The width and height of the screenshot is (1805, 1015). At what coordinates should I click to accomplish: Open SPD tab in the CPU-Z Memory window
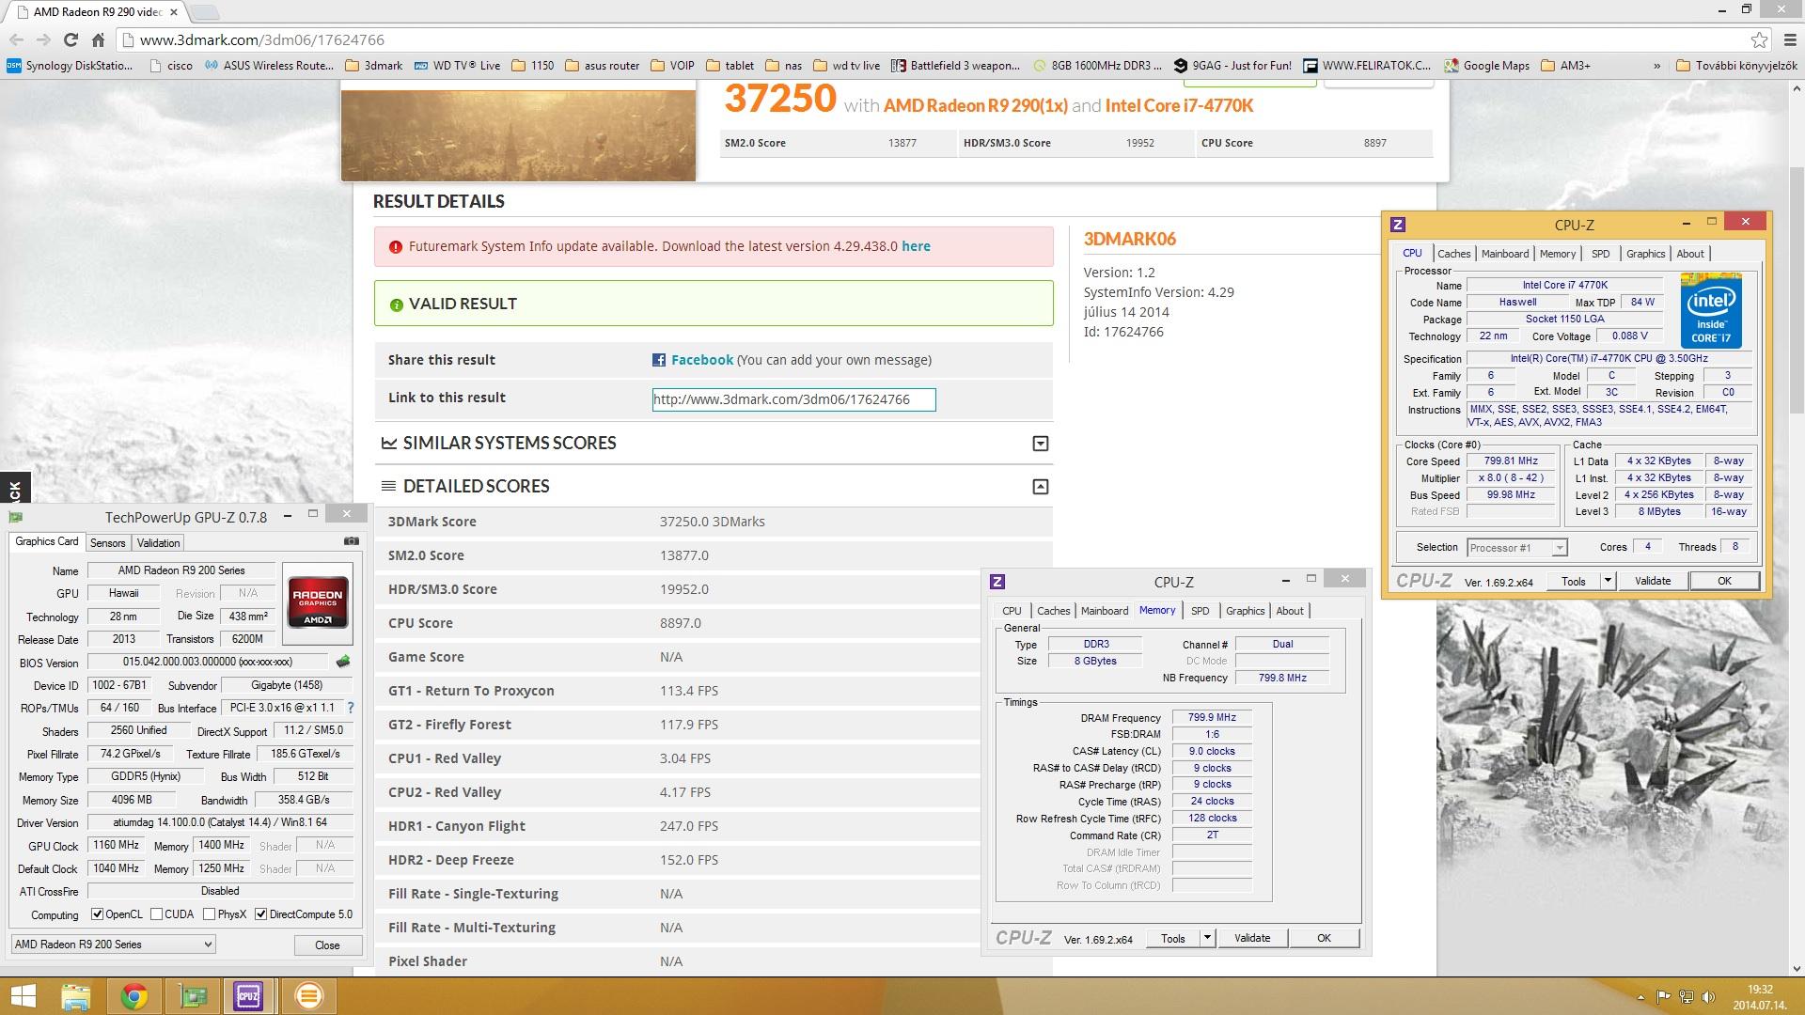coord(1200,611)
